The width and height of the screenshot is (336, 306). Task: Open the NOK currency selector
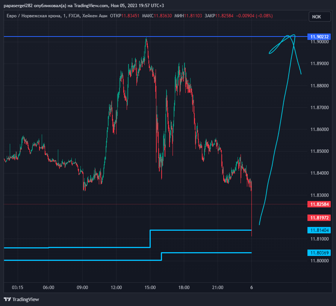pyautogui.click(x=319, y=17)
